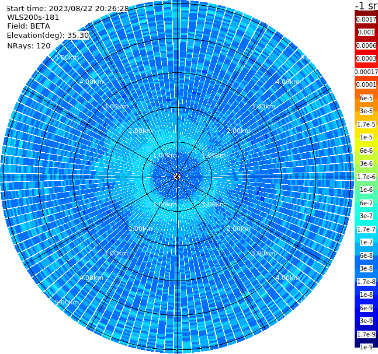Screen dimensions: 378x354
Task: Click the Field: BETA label
Action: [x=29, y=26]
